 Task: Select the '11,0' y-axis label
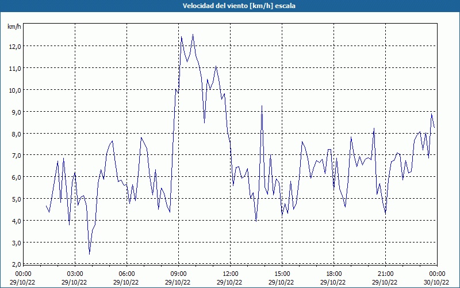pos(14,68)
